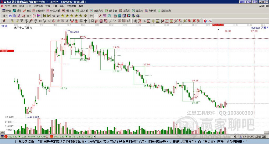The image size is (269, 144).
Task: Open the P数字表 tool
Action: (68, 11)
